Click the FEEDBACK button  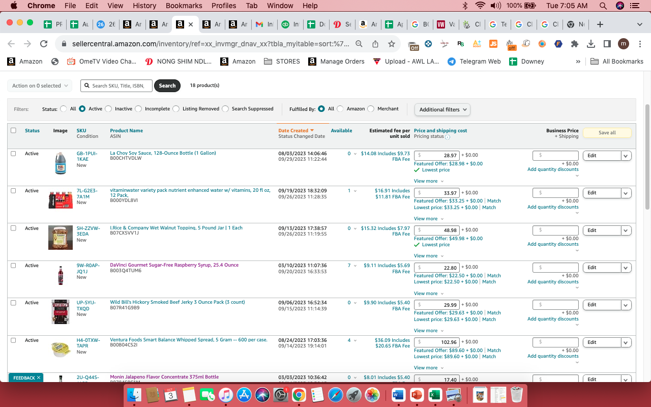26,378
